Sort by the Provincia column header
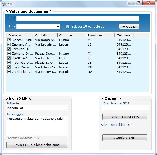The width and height of the screenshot is (157, 155). (100, 35)
